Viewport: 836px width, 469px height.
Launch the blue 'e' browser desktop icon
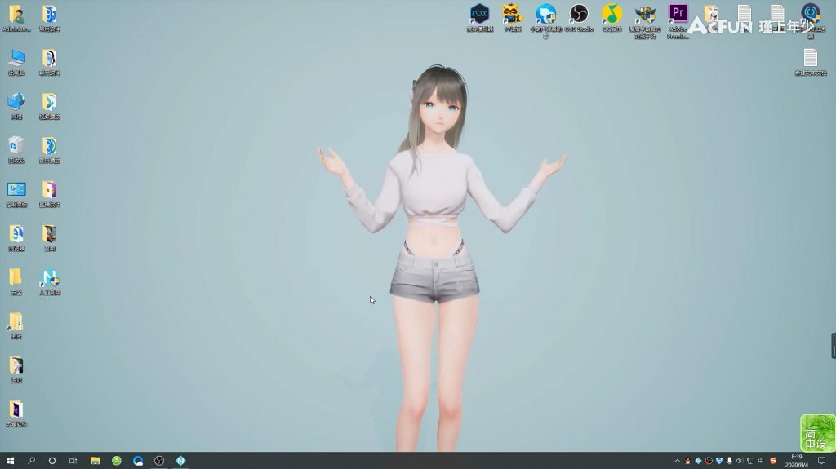(16, 237)
